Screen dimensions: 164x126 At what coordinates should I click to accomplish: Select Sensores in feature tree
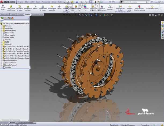8,26
